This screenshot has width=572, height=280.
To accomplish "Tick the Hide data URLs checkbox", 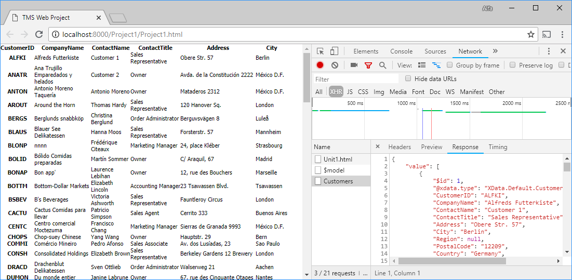I will point(408,79).
